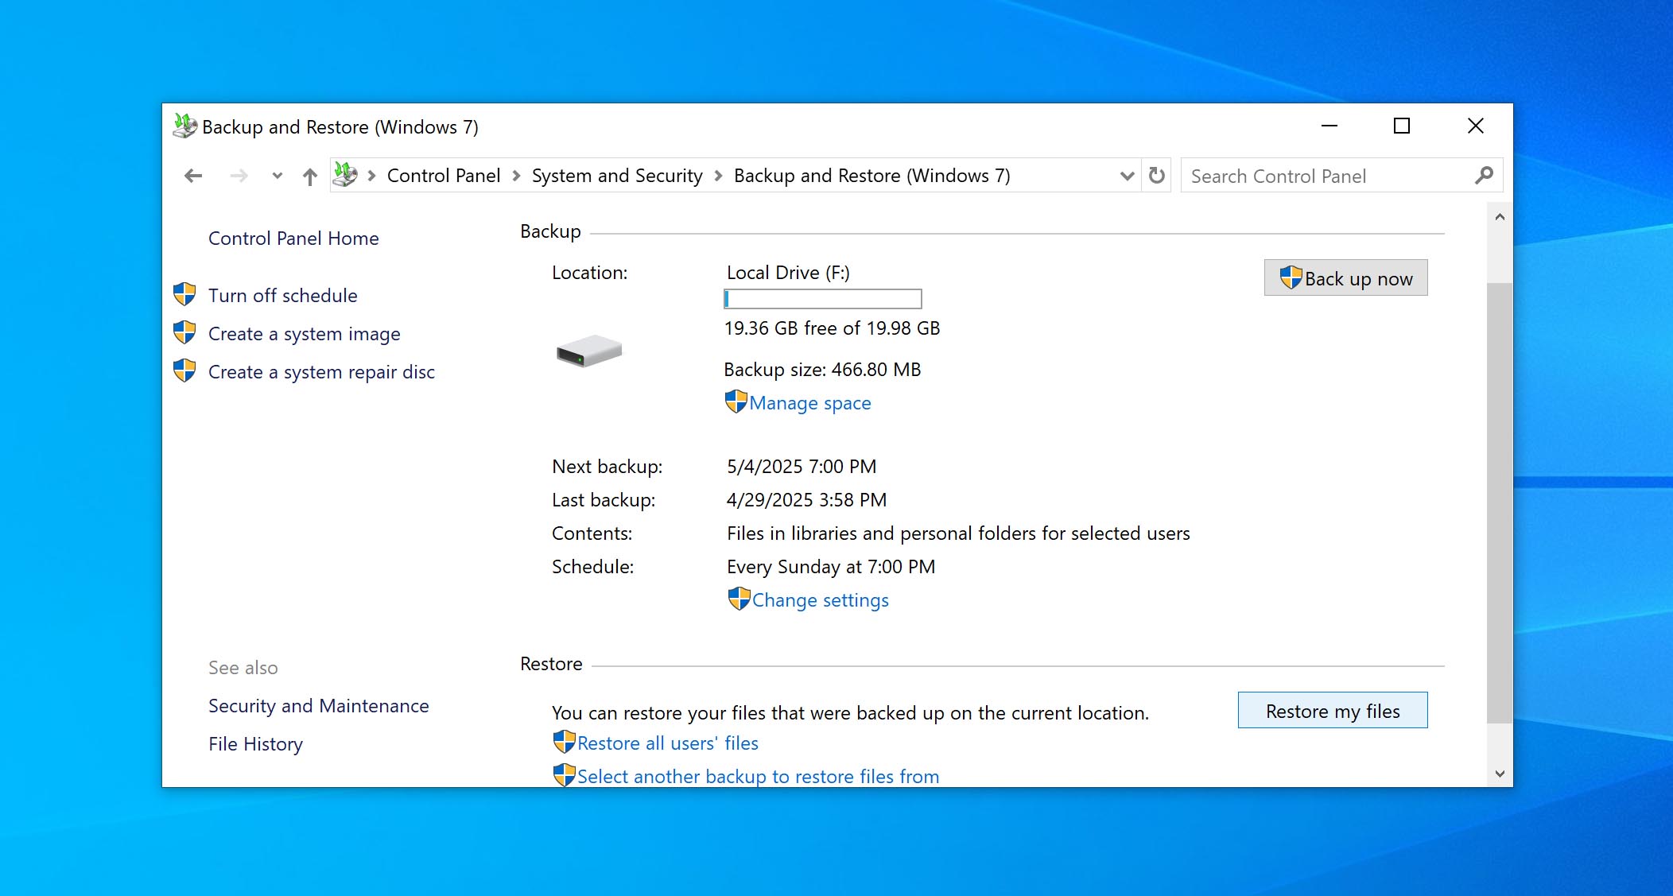Expand the chevron after System and Security
Screen dimensions: 1673x896
[x=718, y=176]
